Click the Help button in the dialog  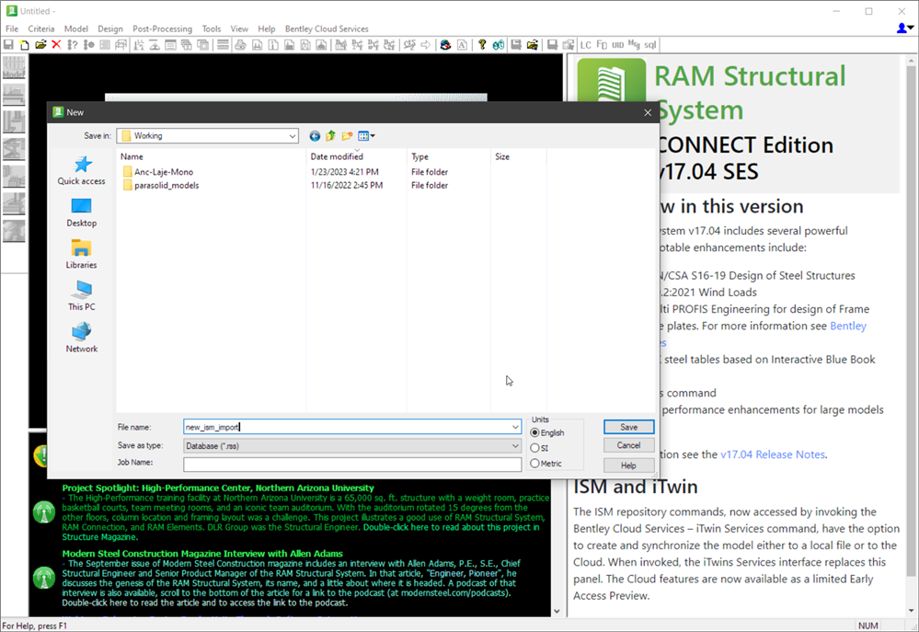629,465
